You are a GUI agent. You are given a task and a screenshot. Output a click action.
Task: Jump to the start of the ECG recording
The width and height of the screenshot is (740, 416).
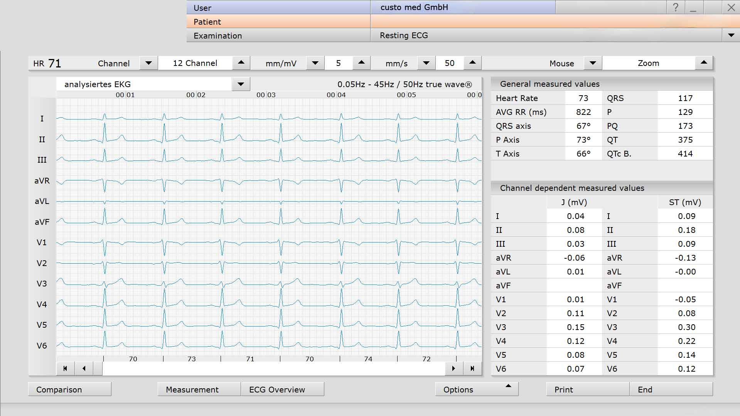tap(65, 369)
